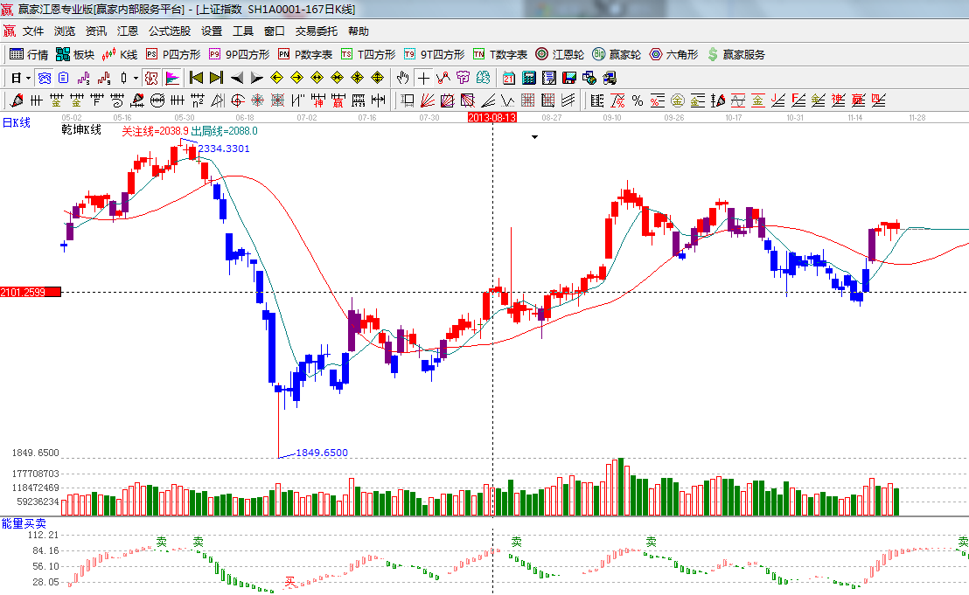This screenshot has height=595, width=969.
Task: Click the 板块 sector button
Action: point(75,54)
